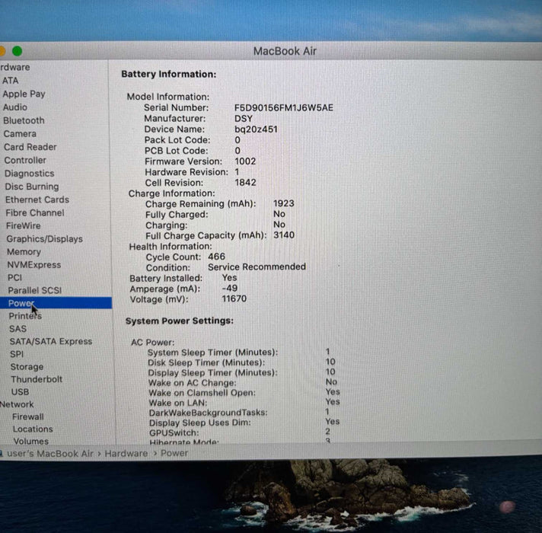Click device name bq20z451
Screen dimensions: 542x533
tap(256, 129)
